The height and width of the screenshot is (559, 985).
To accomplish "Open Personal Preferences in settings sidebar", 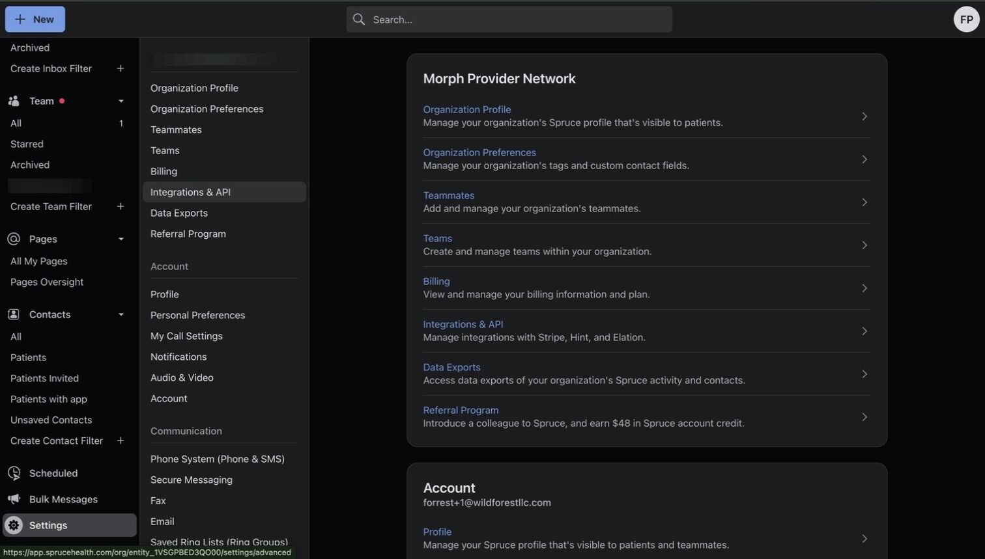I will [x=198, y=315].
